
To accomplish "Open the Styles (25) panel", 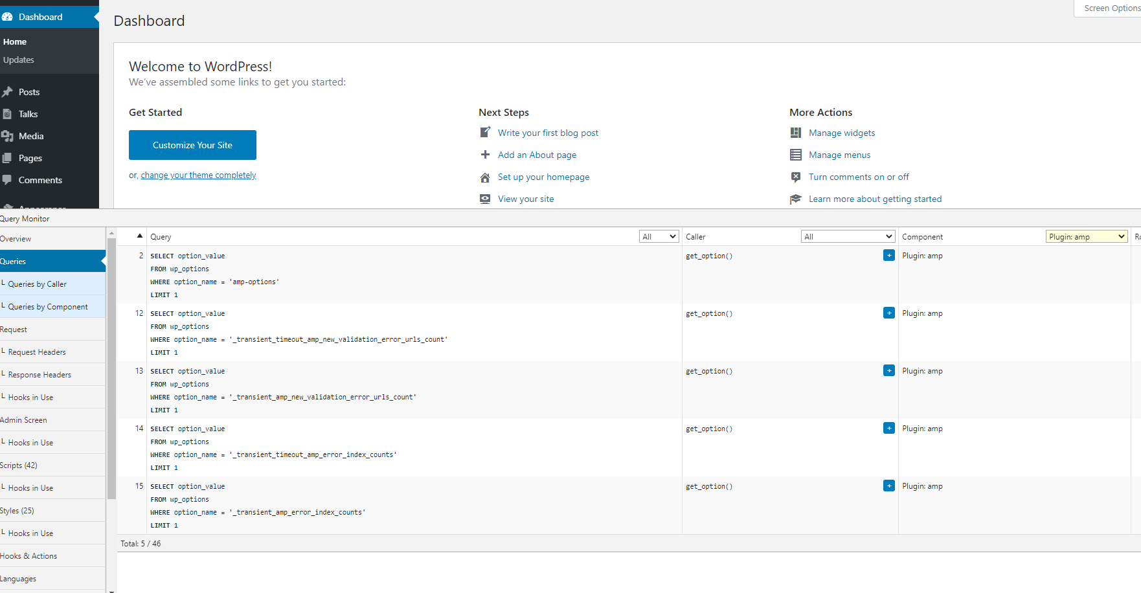I will [52, 510].
